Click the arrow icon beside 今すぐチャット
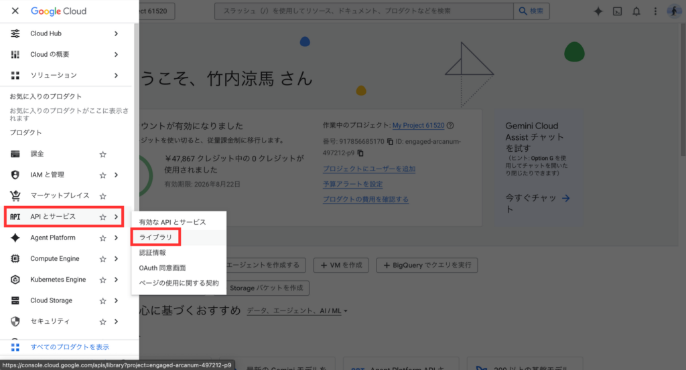The height and width of the screenshot is (370, 686). coord(566,198)
